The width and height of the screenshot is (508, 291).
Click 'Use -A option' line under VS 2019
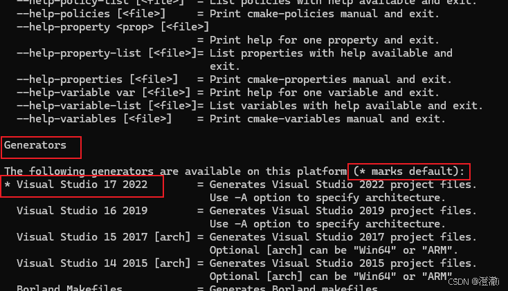tap(327, 224)
